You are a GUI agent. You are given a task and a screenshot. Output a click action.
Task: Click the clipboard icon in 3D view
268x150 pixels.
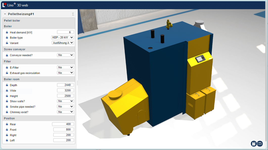pos(254,144)
